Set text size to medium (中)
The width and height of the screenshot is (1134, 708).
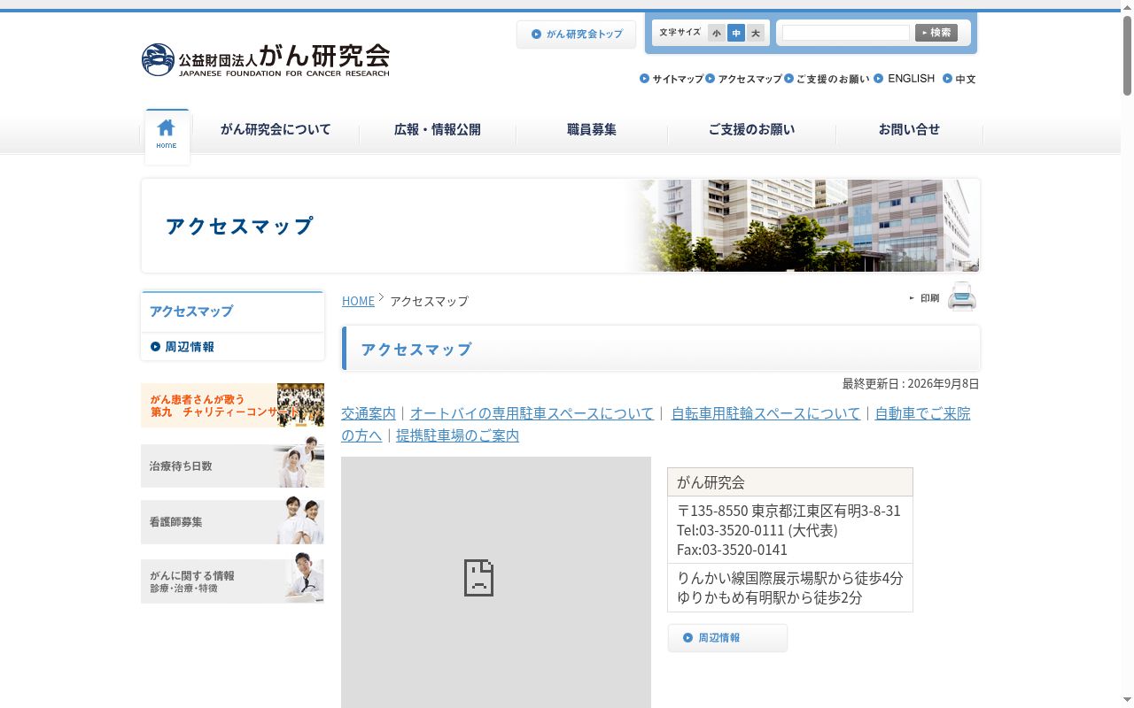point(736,34)
